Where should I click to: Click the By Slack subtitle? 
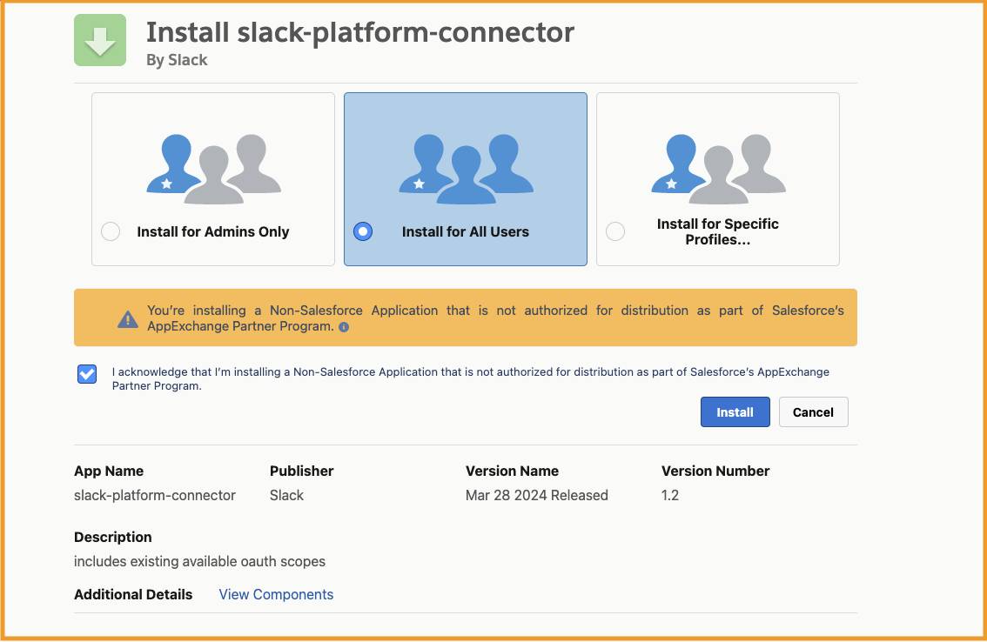[177, 60]
